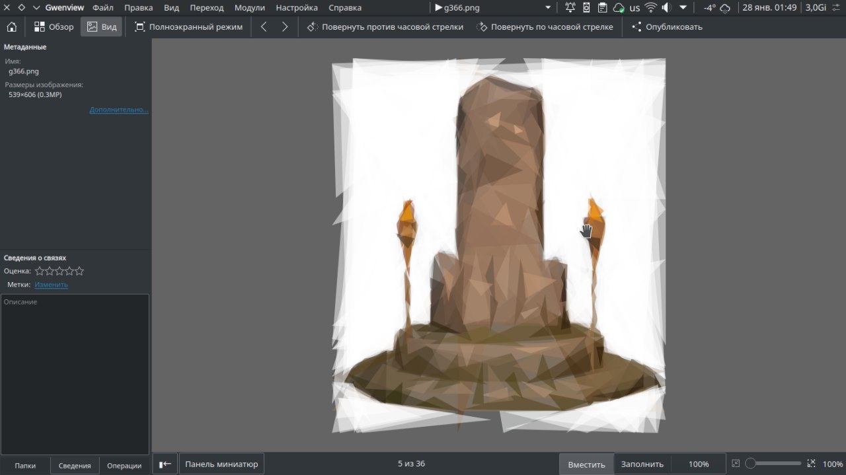
Task: Enter Полноэкранный режим fullscreen
Action: pos(188,27)
